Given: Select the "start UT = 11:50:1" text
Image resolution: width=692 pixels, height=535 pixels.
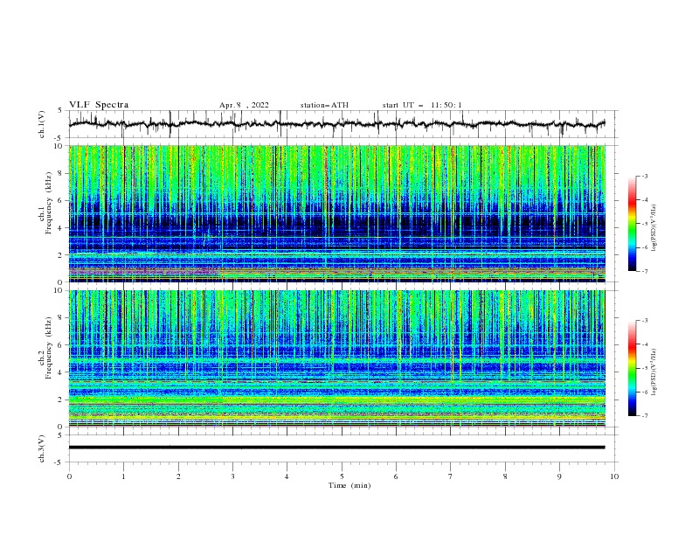Looking at the screenshot, I should [422, 105].
